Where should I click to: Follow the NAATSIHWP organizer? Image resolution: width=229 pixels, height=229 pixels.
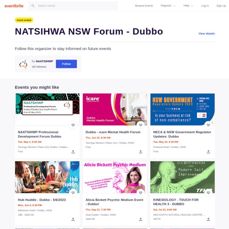[66, 64]
